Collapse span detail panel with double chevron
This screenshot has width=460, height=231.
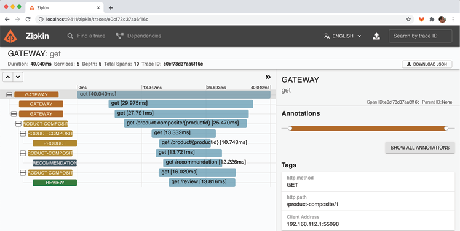pos(268,77)
